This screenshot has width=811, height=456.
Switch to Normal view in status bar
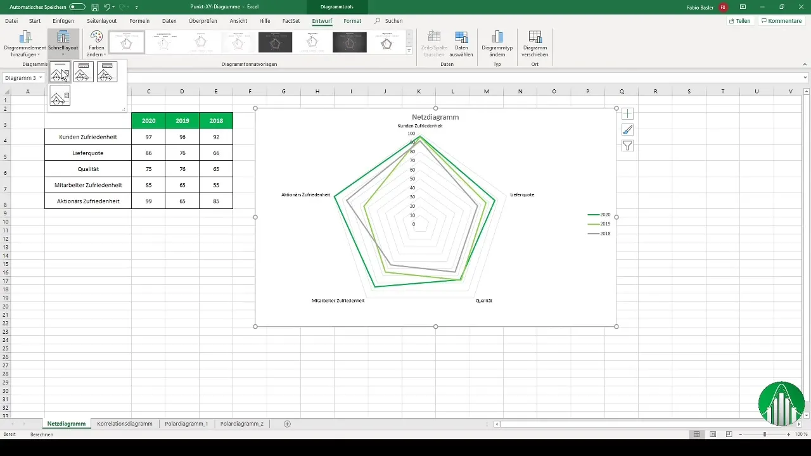(696, 434)
